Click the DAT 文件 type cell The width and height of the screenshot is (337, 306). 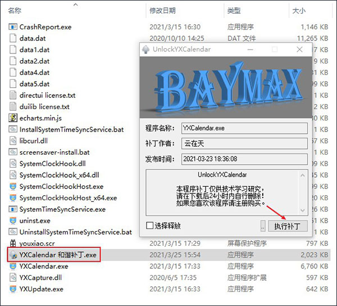click(242, 38)
